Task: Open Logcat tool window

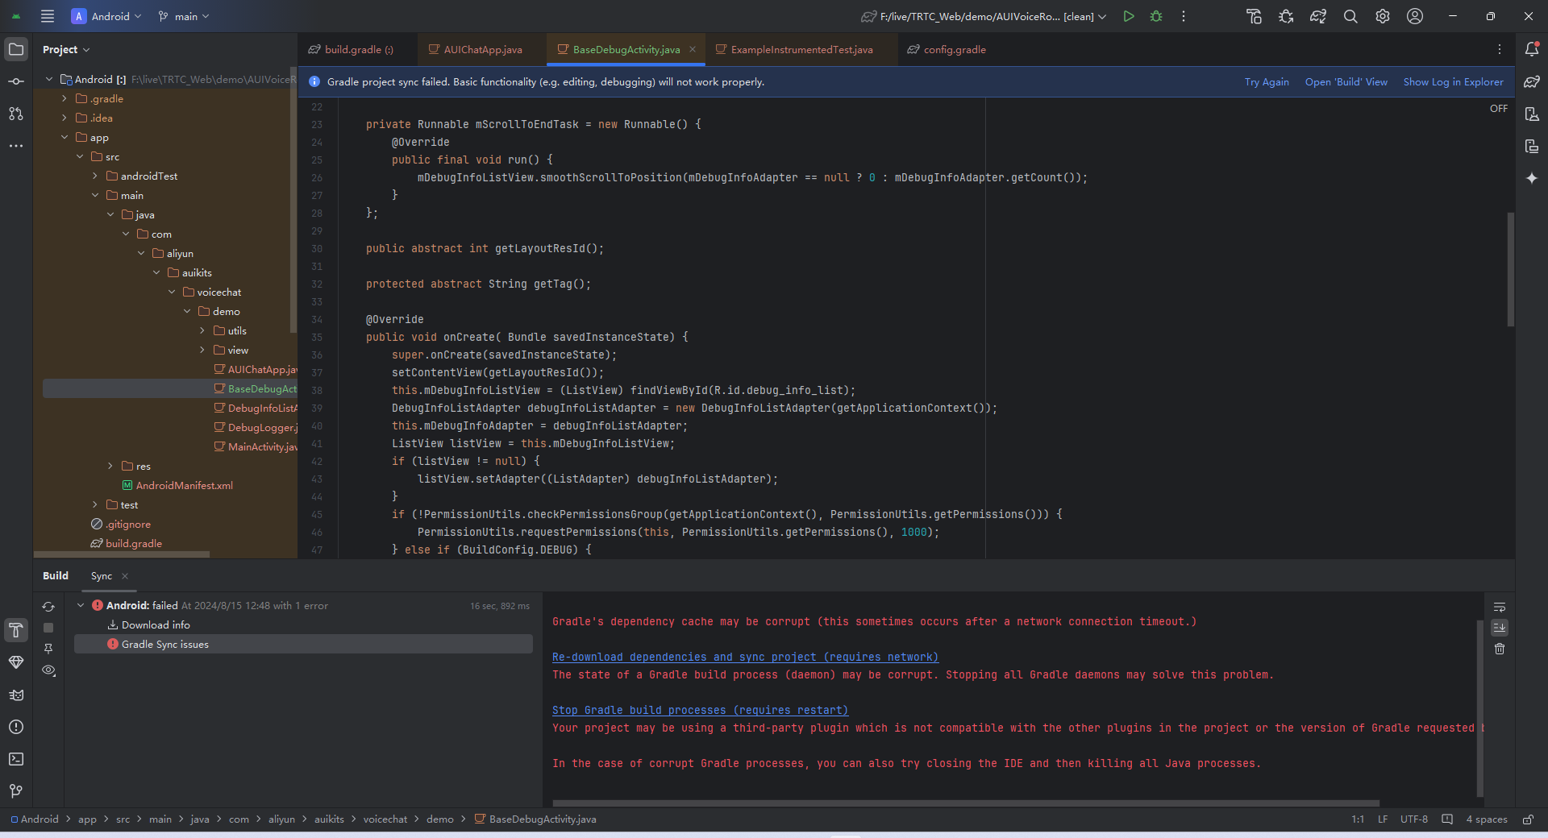Action: (16, 695)
